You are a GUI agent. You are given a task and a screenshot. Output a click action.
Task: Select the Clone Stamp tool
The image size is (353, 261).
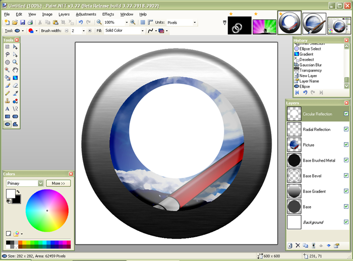8,101
